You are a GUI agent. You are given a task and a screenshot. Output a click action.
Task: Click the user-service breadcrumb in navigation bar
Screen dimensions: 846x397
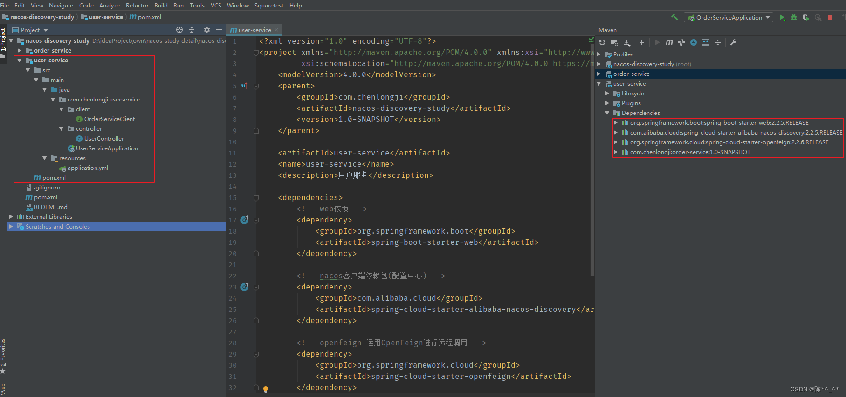[x=102, y=17]
